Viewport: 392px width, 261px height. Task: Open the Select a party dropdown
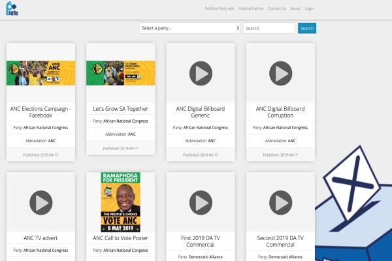coord(189,28)
